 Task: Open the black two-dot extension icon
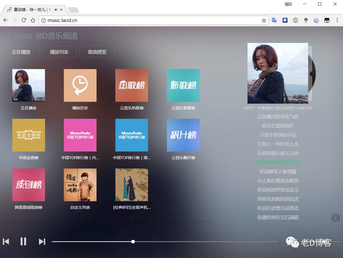[x=327, y=20]
